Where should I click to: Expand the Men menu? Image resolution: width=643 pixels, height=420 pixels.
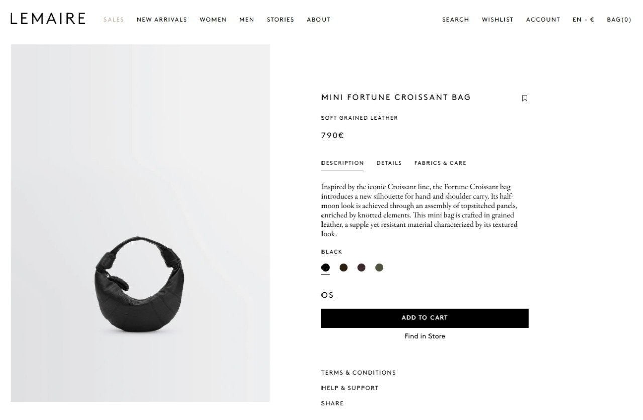[x=247, y=20]
